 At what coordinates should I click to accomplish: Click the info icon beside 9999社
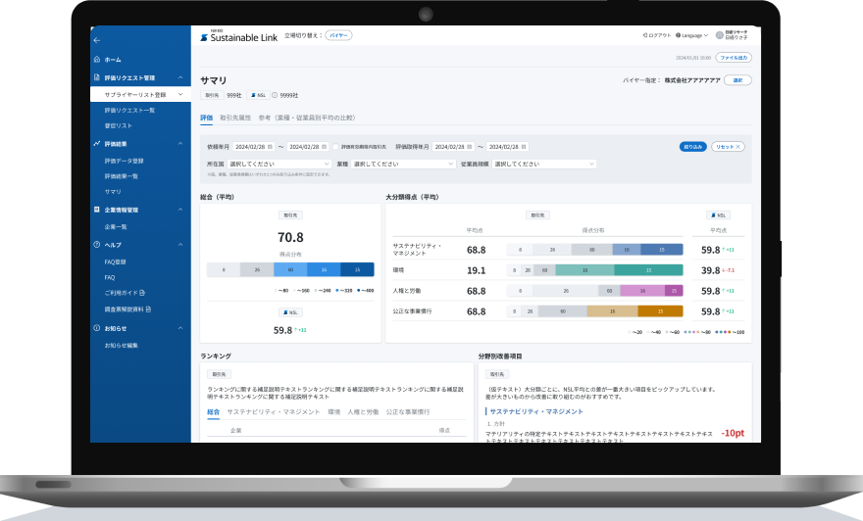[x=275, y=95]
